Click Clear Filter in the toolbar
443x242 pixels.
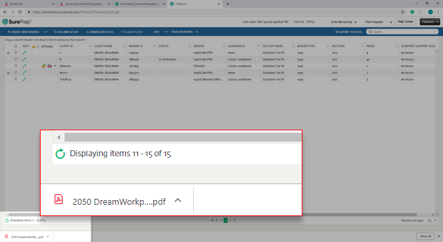click(x=132, y=32)
